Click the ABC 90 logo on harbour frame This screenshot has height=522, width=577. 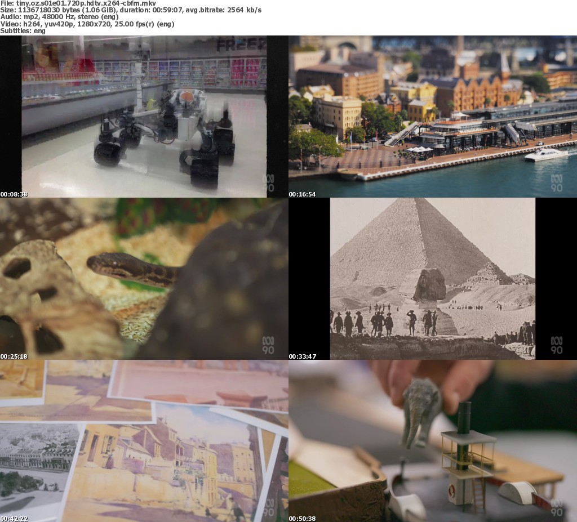click(x=556, y=183)
